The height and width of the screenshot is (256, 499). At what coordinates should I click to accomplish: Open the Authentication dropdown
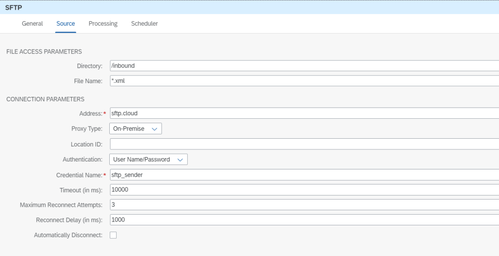tap(148, 159)
